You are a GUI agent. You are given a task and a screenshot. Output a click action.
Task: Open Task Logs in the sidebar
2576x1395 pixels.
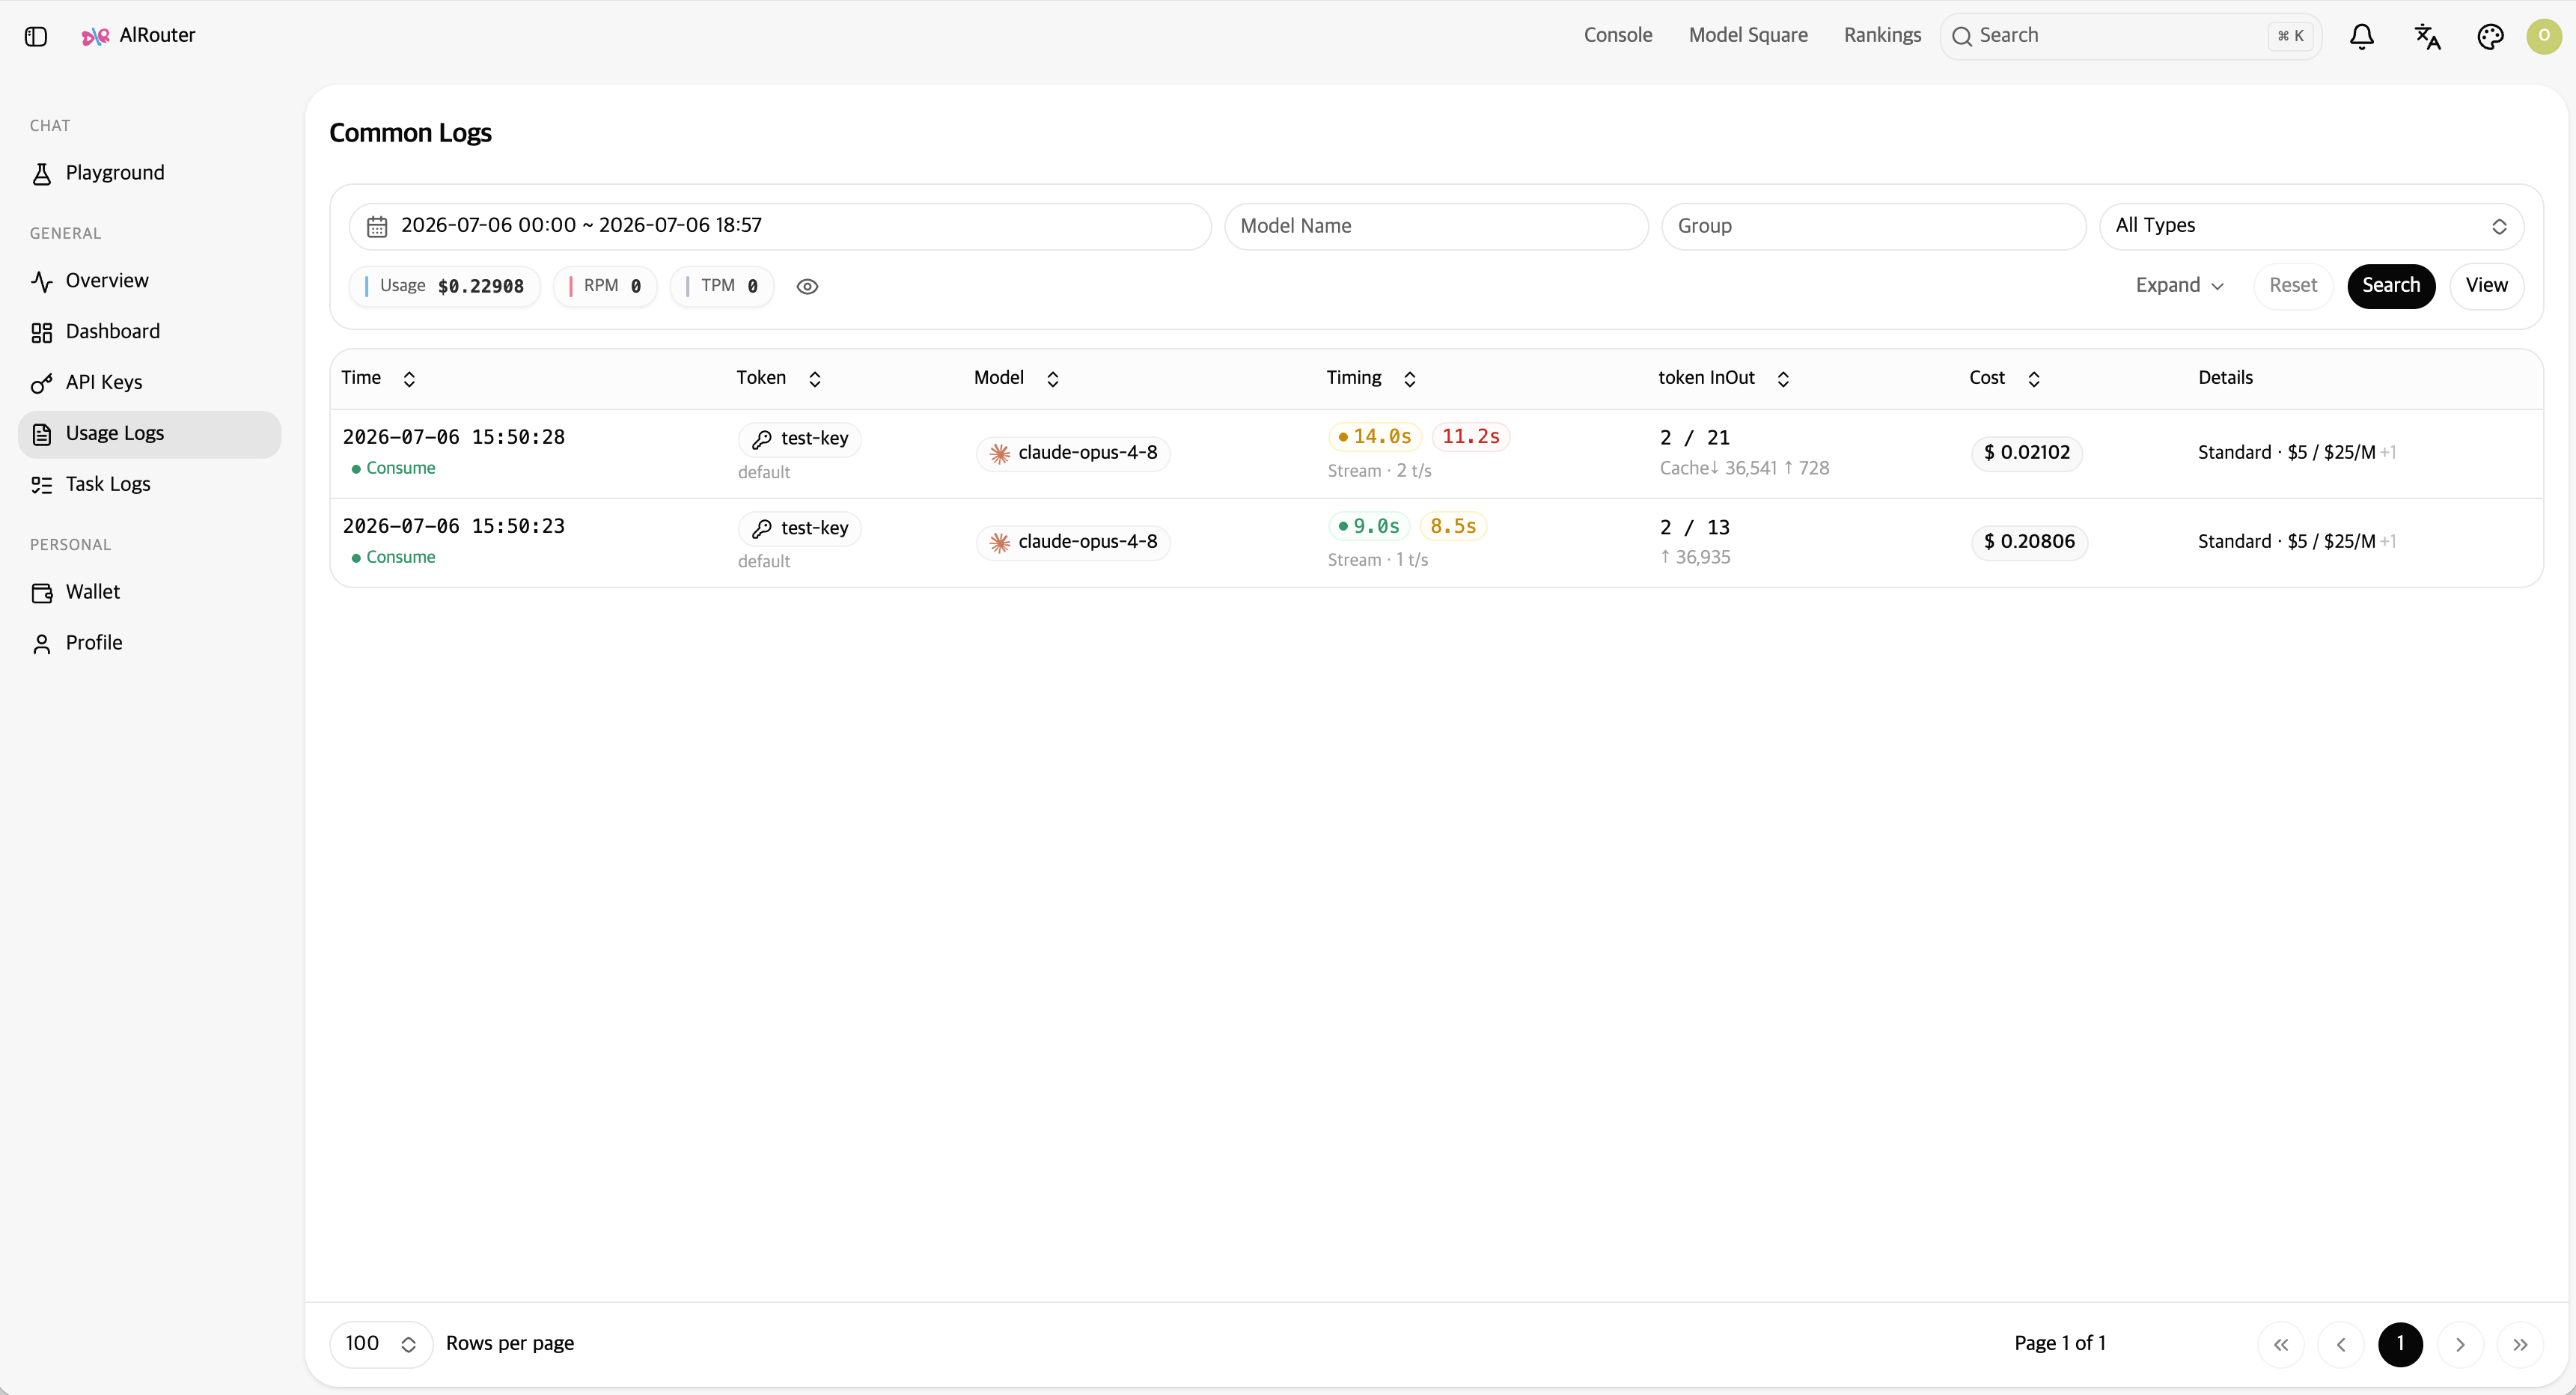pos(150,485)
